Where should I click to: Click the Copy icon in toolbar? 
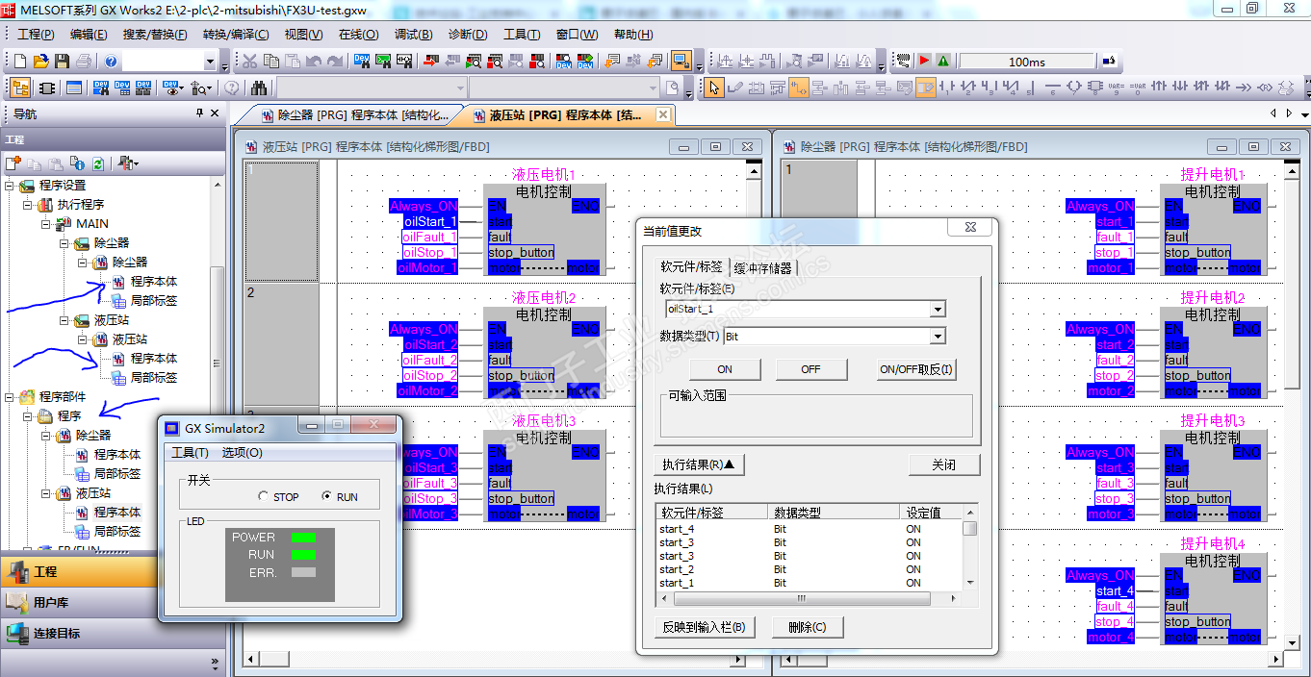(x=270, y=62)
